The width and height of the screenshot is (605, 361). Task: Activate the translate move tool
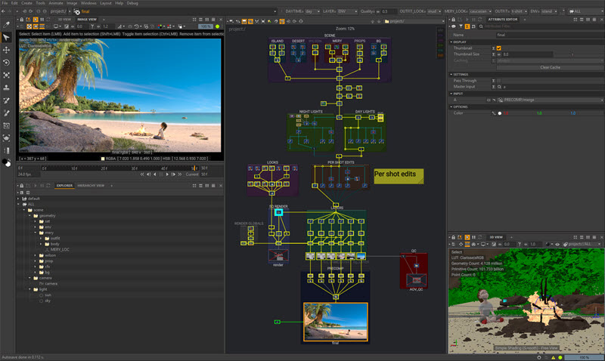pyautogui.click(x=7, y=49)
